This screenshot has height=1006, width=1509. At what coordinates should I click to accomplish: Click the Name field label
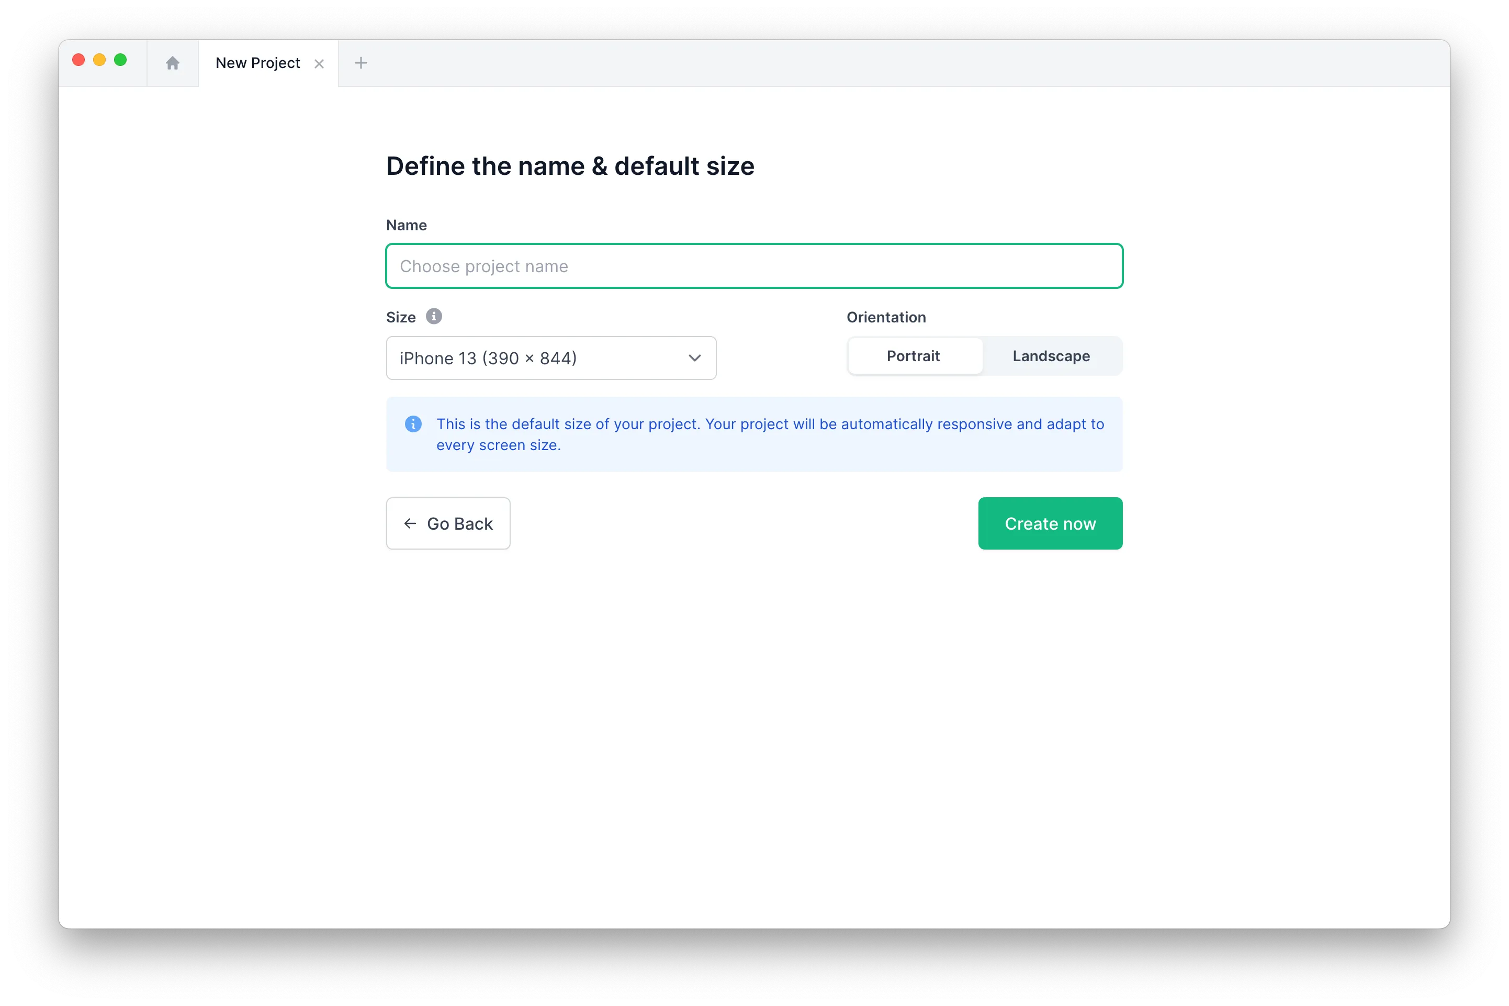point(407,225)
